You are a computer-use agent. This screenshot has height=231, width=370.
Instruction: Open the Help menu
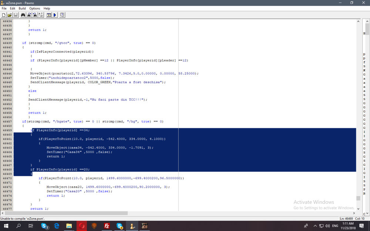click(47, 8)
